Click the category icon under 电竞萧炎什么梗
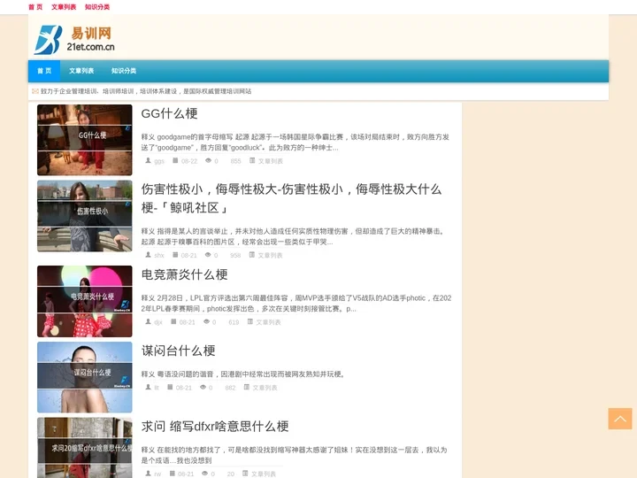The height and width of the screenshot is (478, 637). (x=250, y=321)
